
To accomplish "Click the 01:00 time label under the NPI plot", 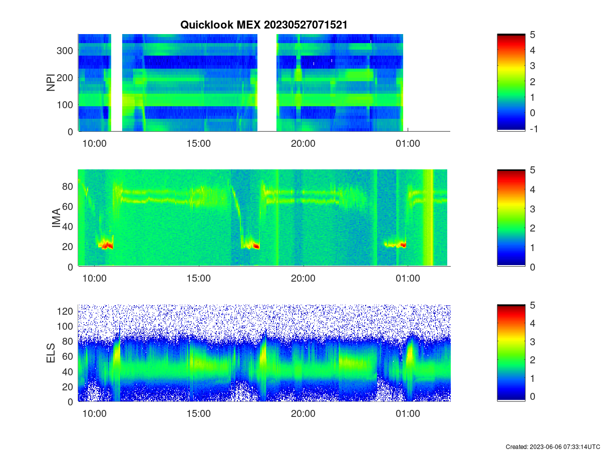I will pyautogui.click(x=408, y=144).
